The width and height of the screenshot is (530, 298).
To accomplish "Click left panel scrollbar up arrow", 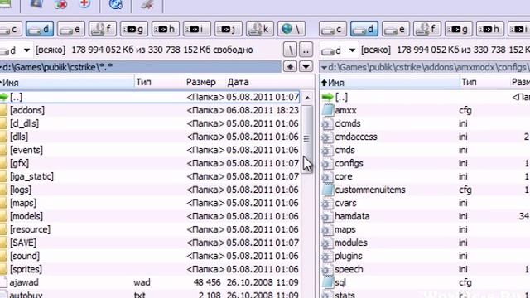I will point(307,98).
